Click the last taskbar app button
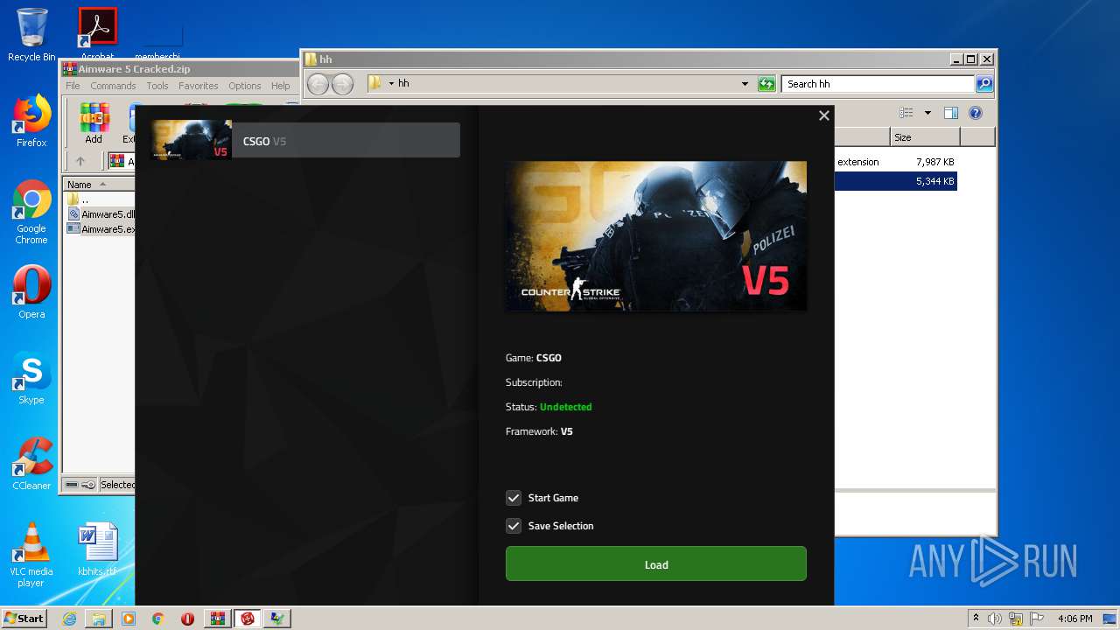The height and width of the screenshot is (630, 1120). click(277, 619)
